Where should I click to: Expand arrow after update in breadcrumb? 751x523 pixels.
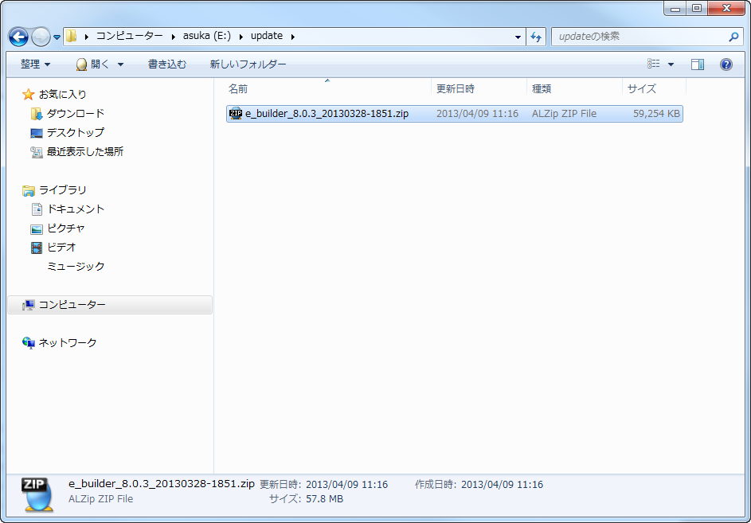coord(292,37)
